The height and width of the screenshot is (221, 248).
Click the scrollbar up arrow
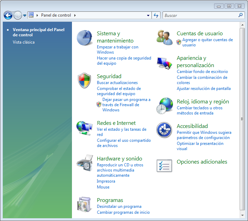coord(242,25)
